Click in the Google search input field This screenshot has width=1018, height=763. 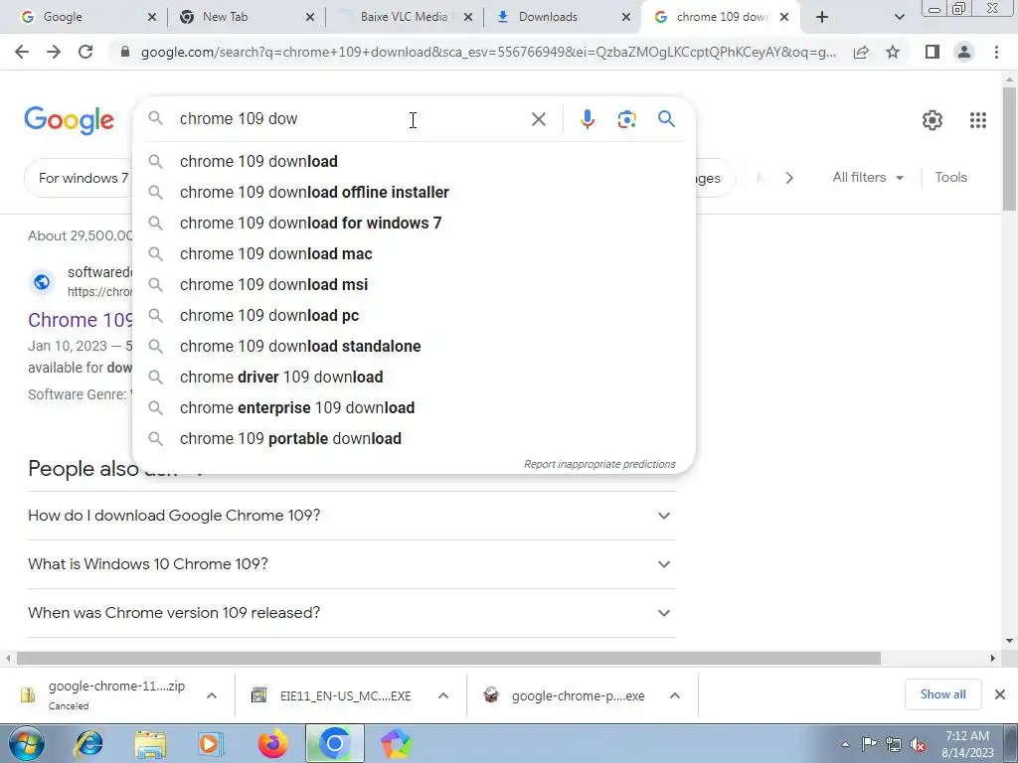(351, 119)
